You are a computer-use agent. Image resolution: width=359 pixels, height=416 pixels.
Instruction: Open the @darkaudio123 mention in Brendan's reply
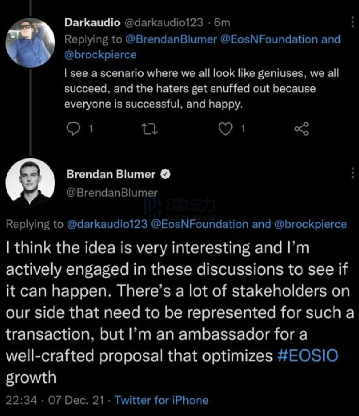point(107,224)
